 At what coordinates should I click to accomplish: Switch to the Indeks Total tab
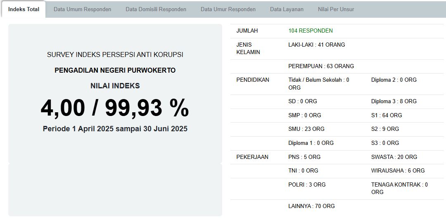24,9
